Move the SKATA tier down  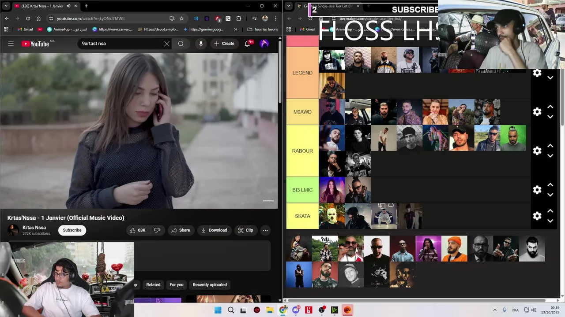click(550, 221)
